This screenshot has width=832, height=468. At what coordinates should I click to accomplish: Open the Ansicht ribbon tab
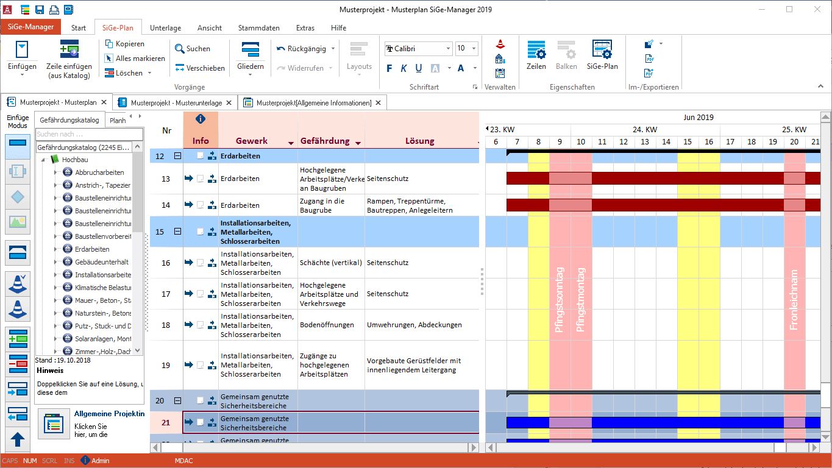(x=210, y=28)
